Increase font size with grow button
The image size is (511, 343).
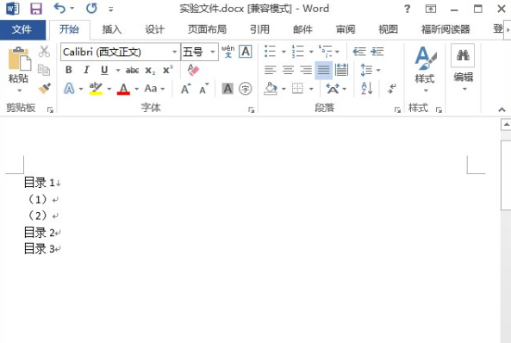(x=186, y=89)
